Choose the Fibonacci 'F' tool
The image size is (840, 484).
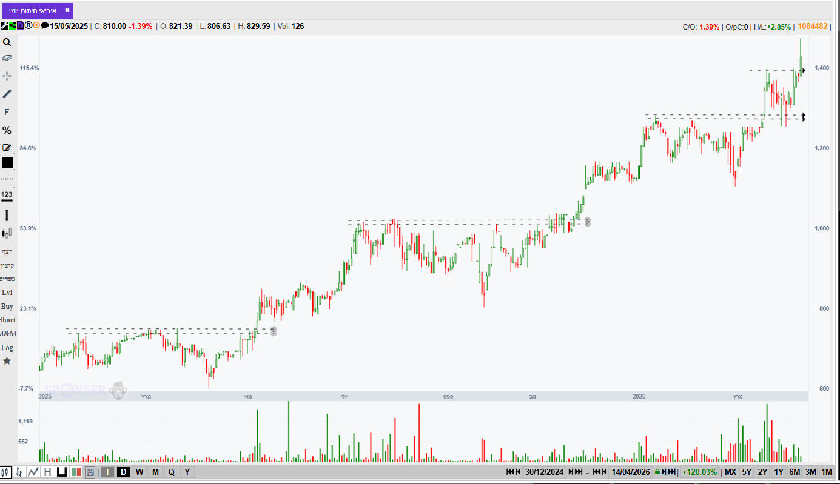tap(7, 112)
